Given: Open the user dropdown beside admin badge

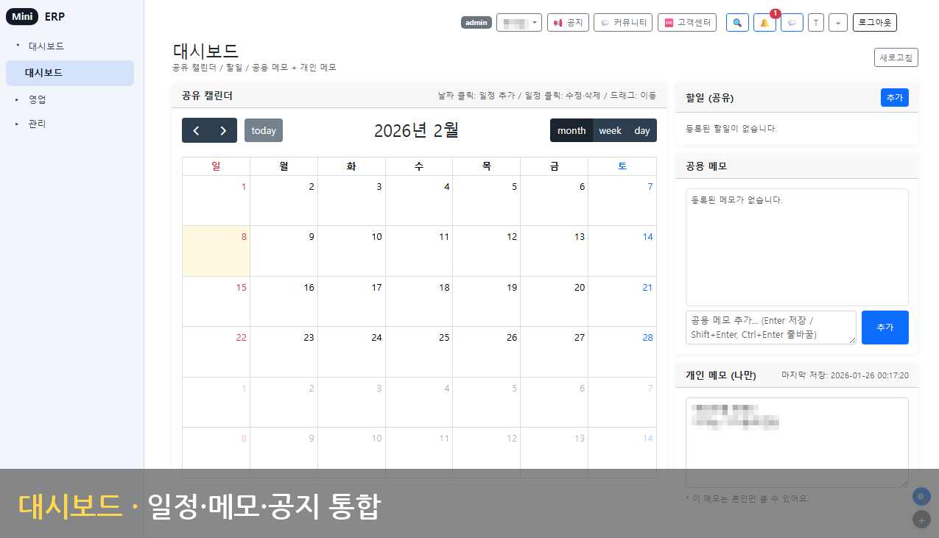Looking at the screenshot, I should click(x=519, y=23).
